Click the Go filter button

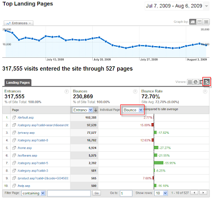pos(96,193)
